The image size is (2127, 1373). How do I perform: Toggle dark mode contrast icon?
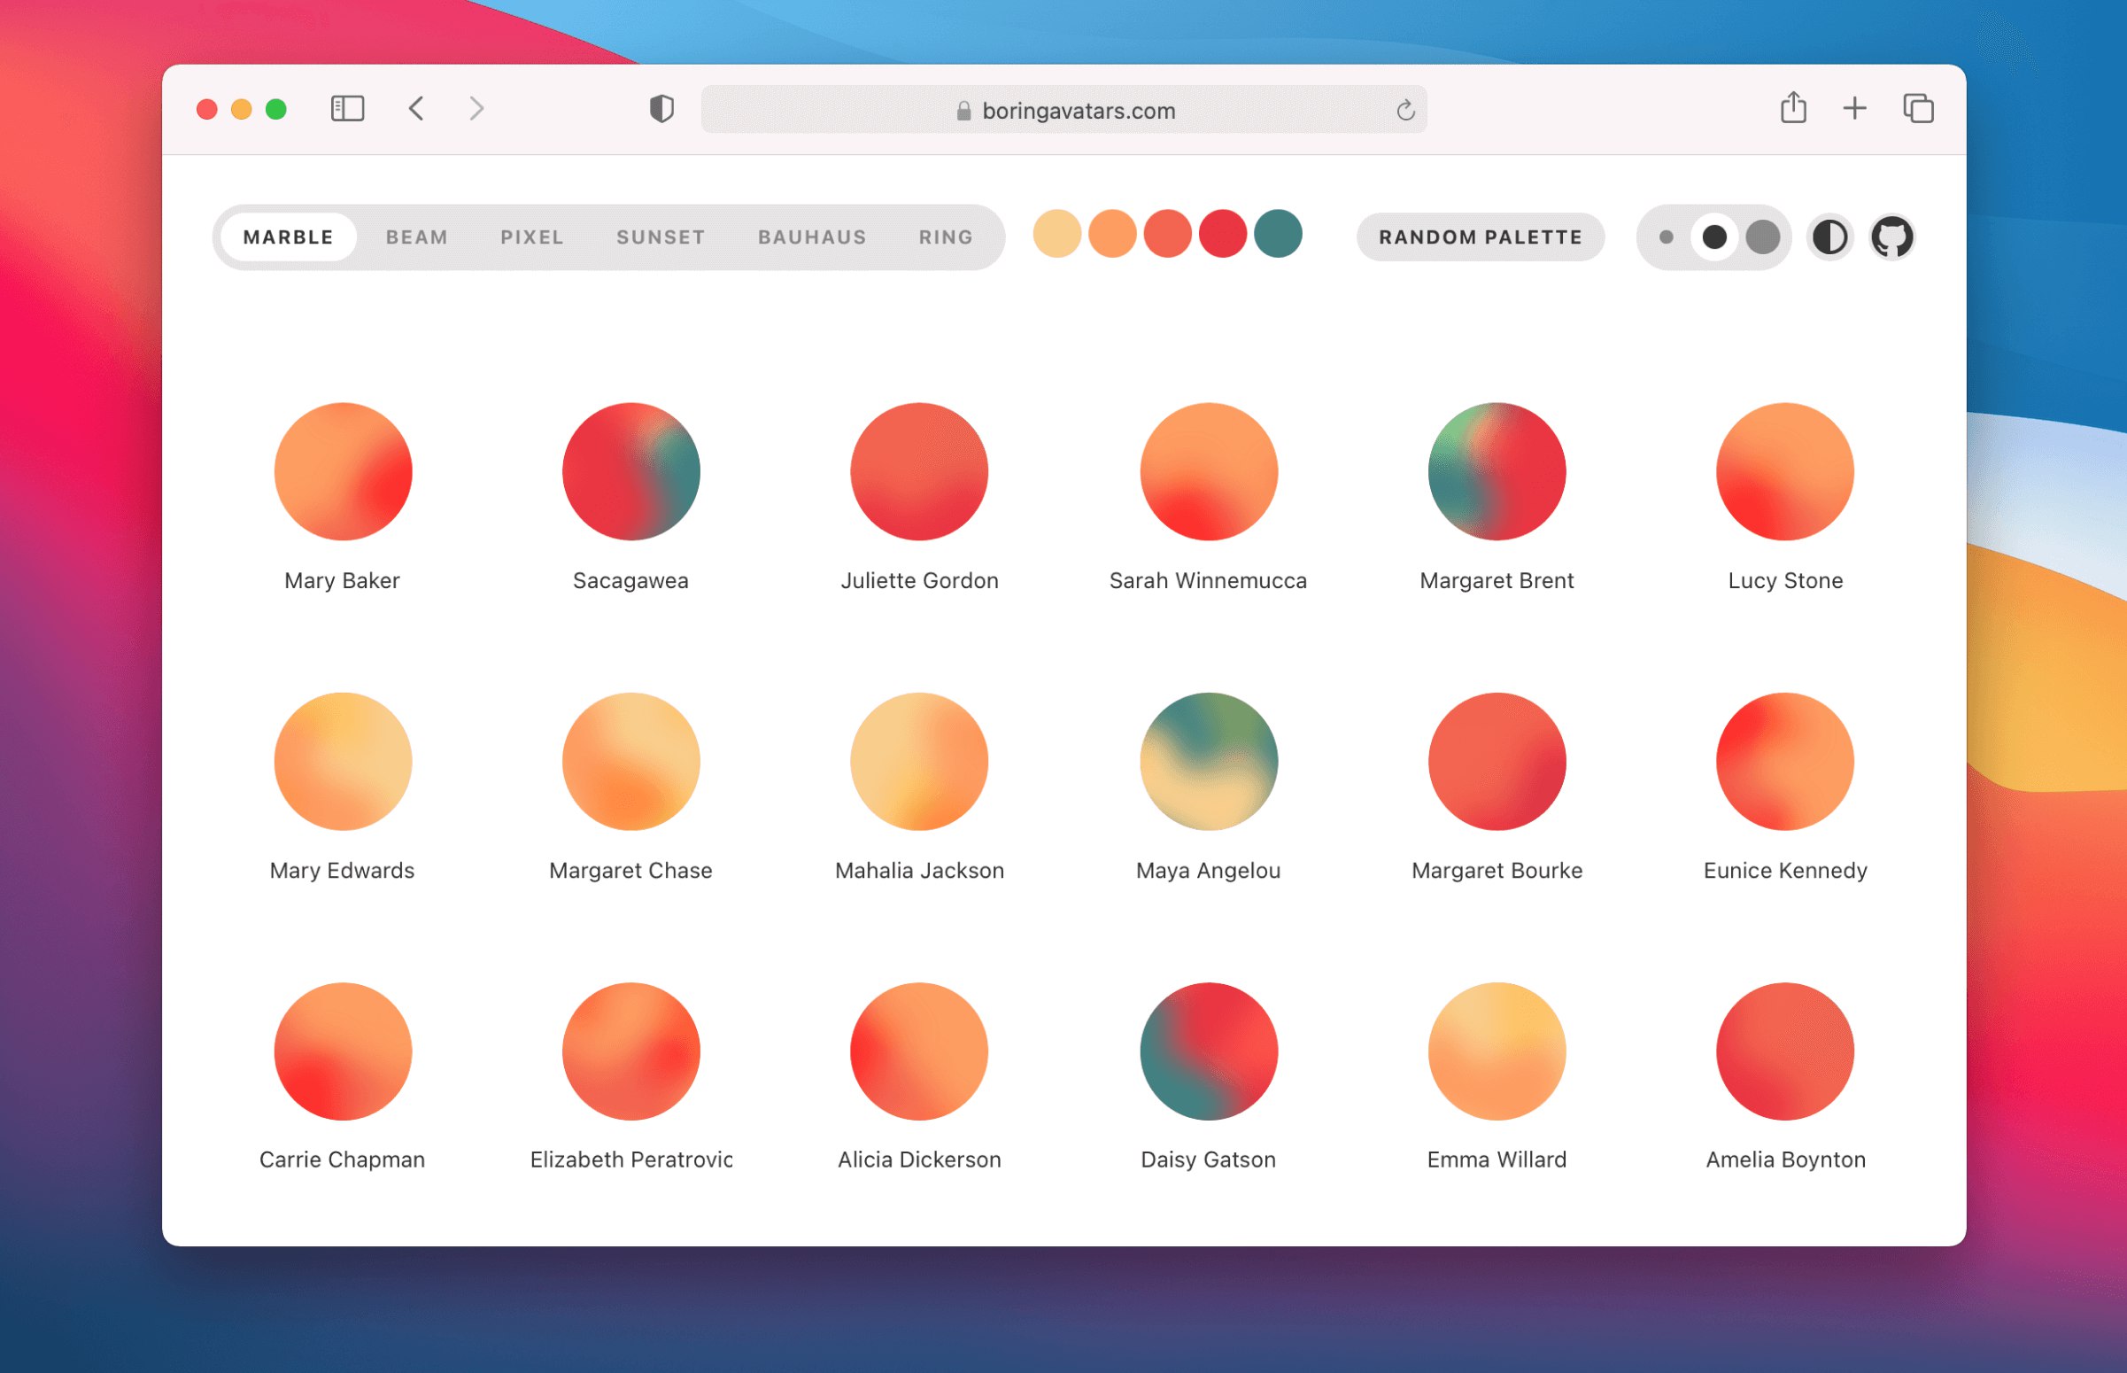(1829, 237)
